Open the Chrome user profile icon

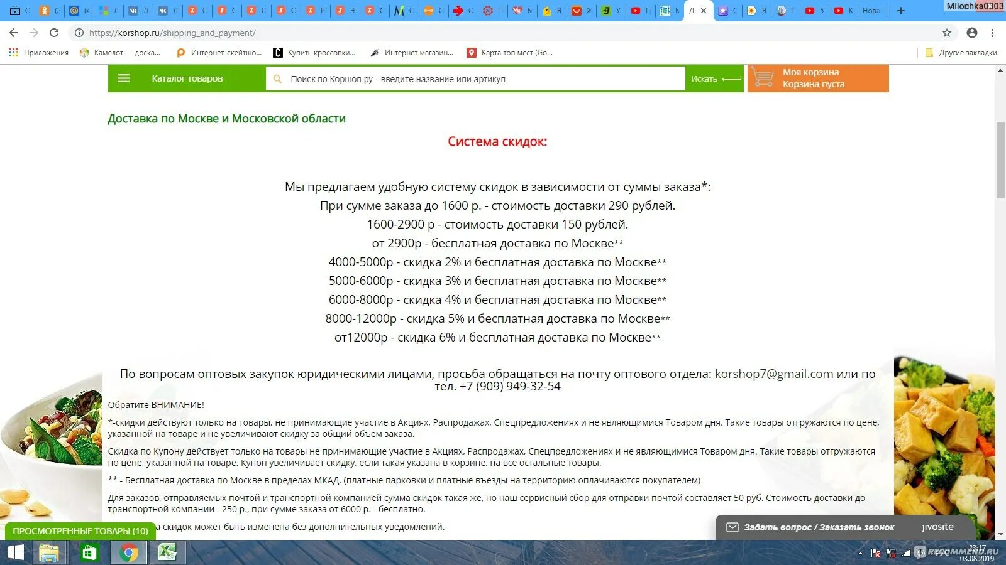point(972,33)
